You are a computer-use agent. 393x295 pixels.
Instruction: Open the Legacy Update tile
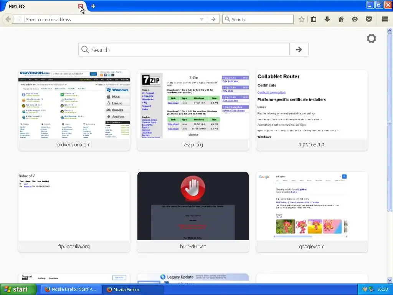(x=193, y=278)
